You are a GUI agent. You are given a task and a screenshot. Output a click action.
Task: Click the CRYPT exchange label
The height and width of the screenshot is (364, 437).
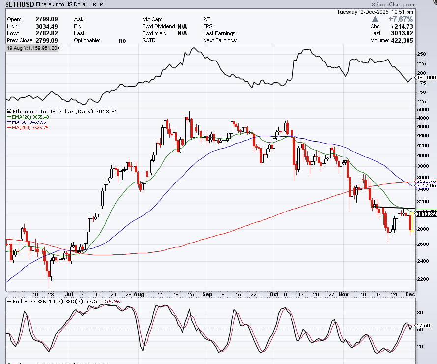(98, 5)
